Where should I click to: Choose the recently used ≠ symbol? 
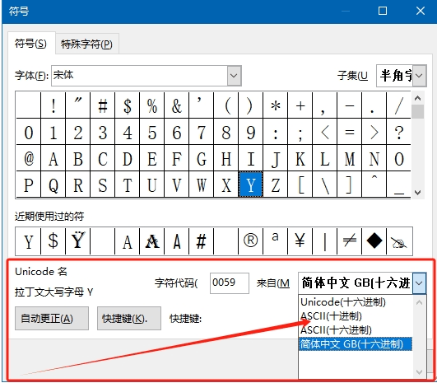[x=350, y=241]
